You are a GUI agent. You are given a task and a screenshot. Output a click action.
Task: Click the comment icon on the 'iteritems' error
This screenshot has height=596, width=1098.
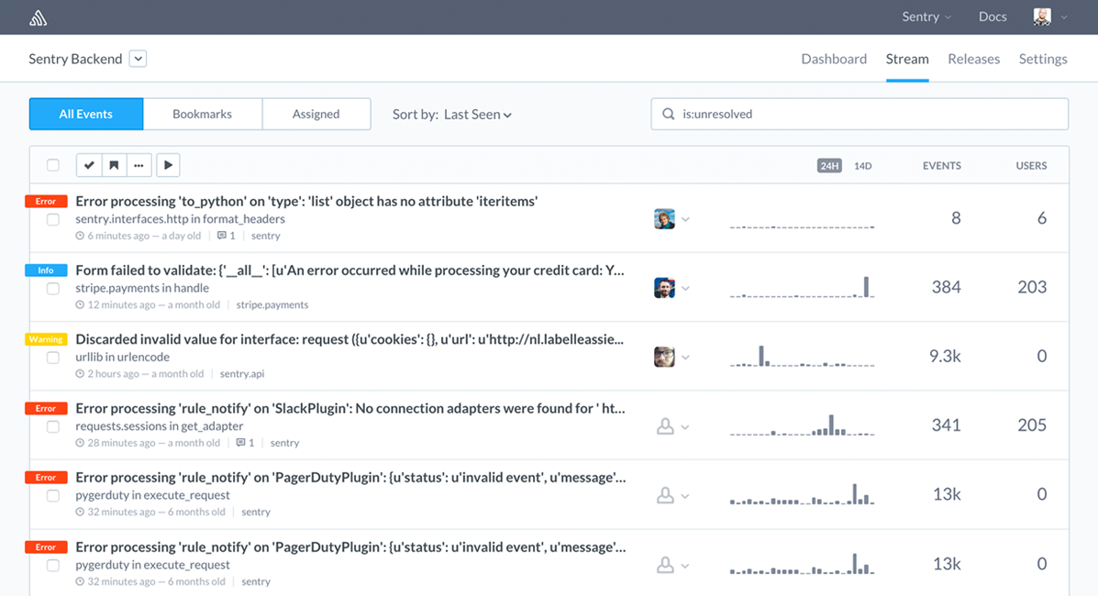coord(221,236)
